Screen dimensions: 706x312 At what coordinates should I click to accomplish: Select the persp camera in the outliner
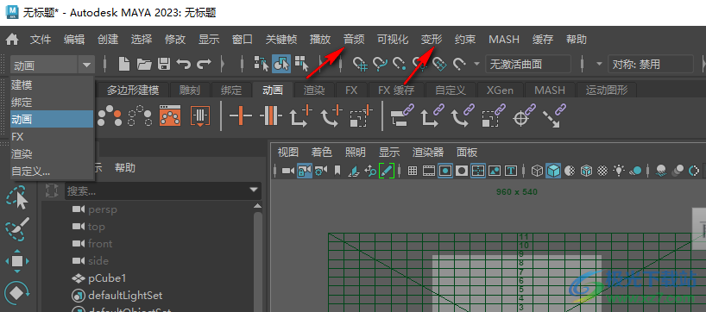103,209
